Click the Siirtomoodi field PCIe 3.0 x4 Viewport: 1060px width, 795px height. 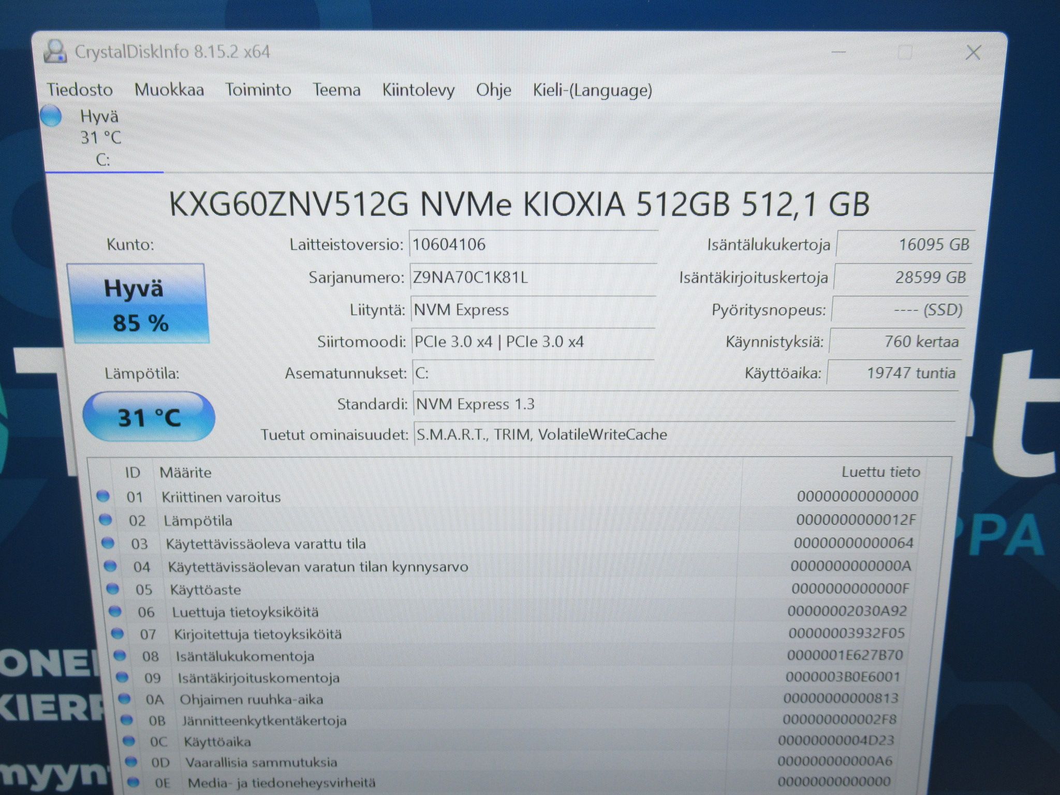pyautogui.click(x=534, y=342)
